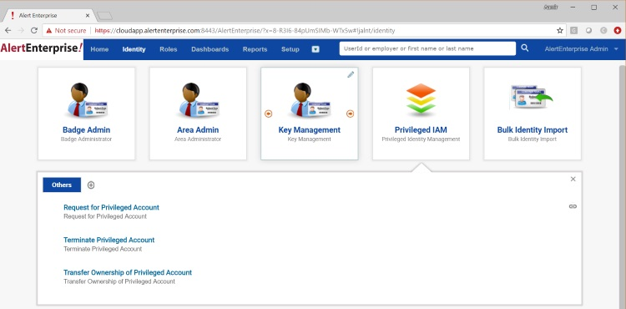Click the Alert Enterprise tab title
This screenshot has height=309, width=626.
[38, 16]
